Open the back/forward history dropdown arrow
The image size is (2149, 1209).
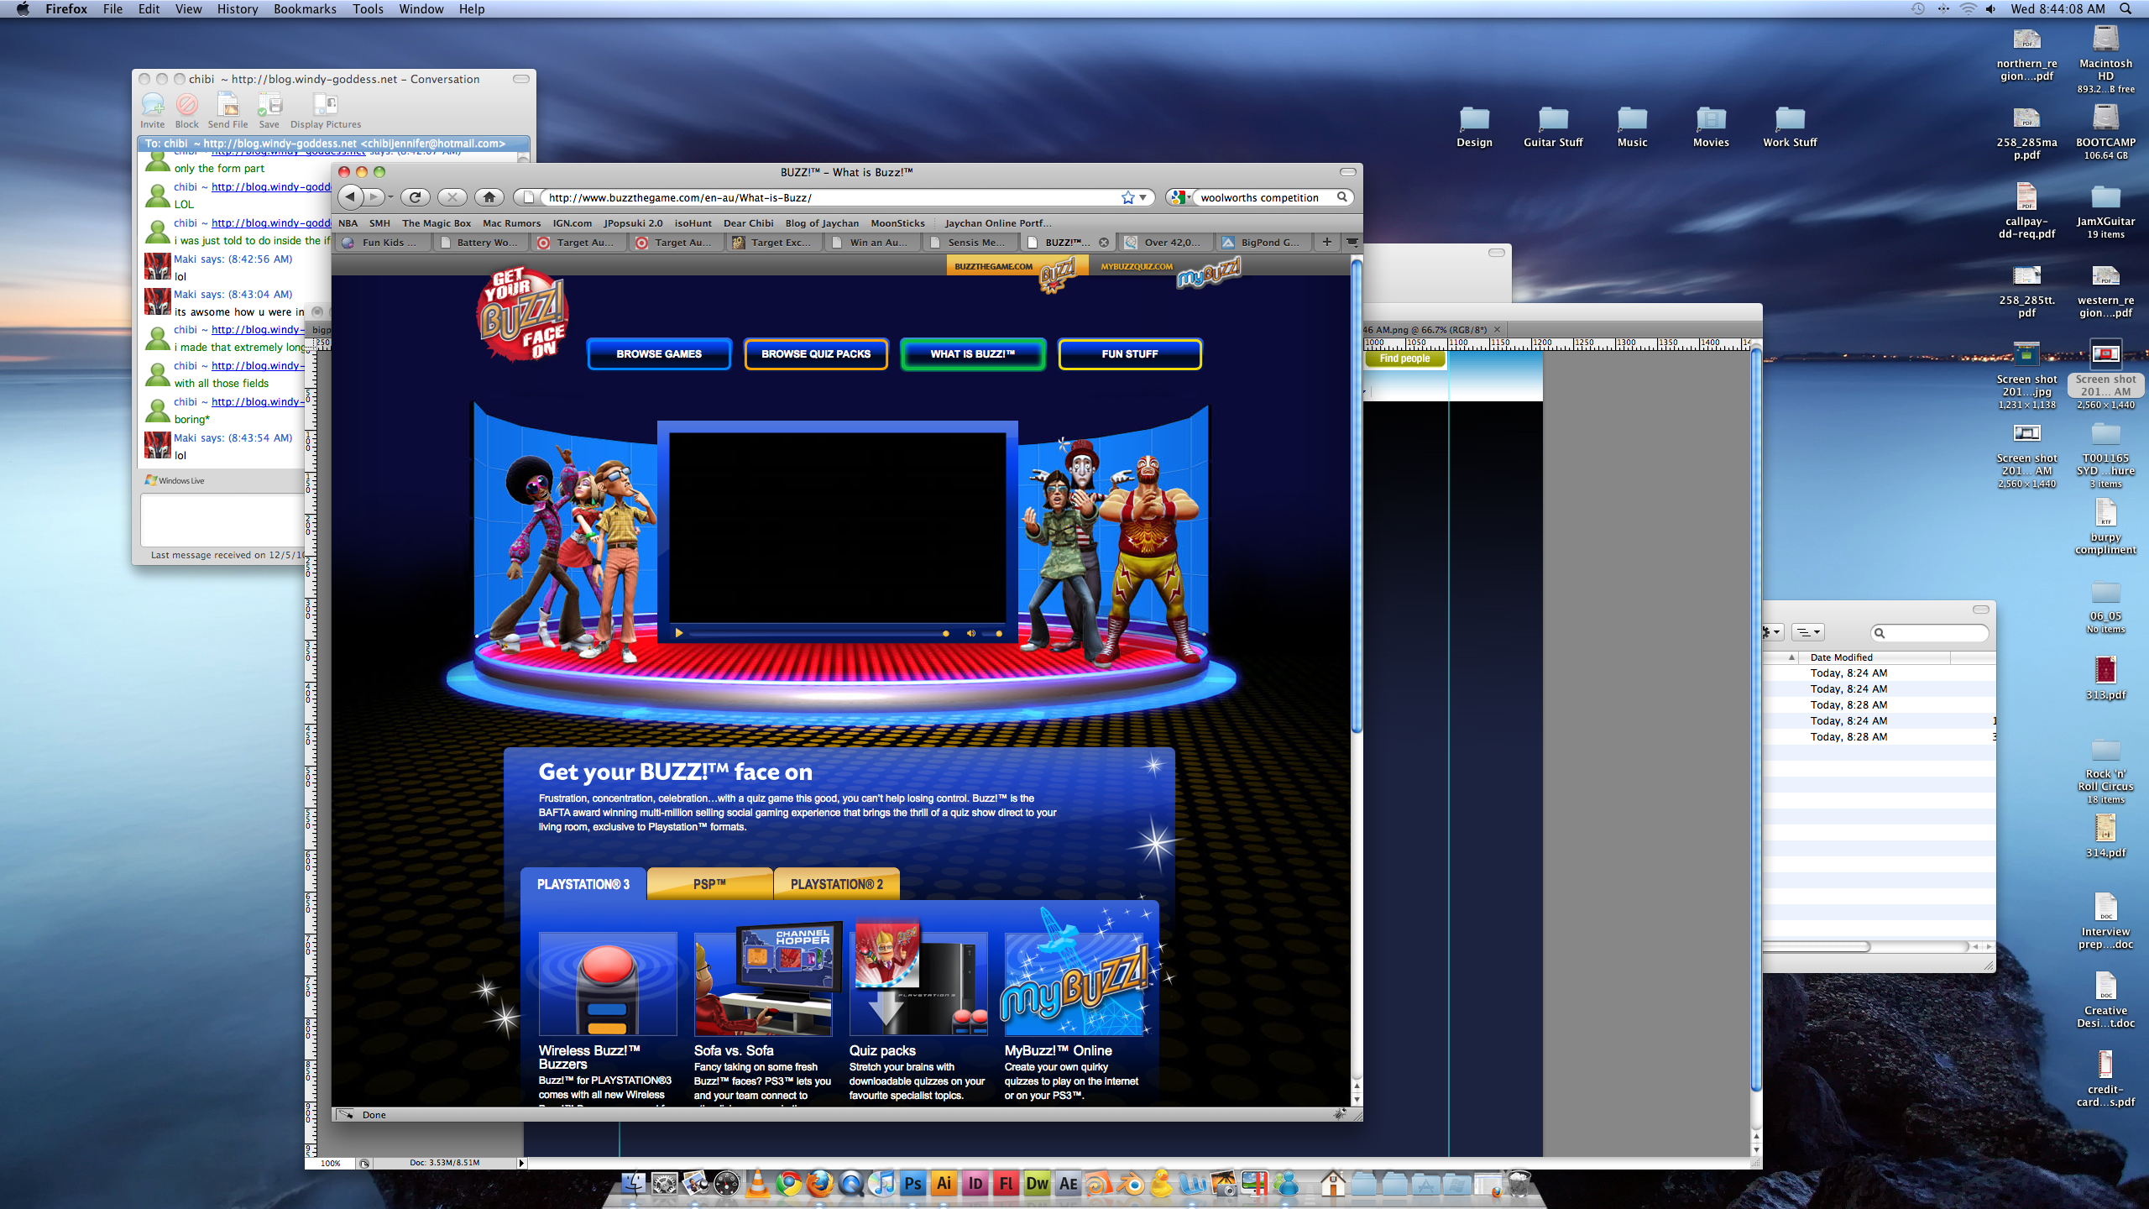(x=391, y=197)
